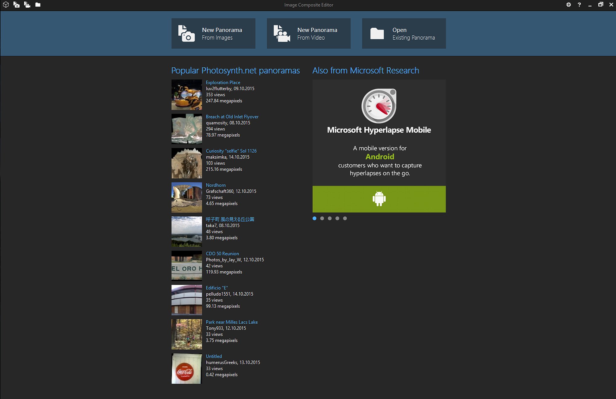Viewport: 616px width, 399px height.
Task: Open Untitled panorama link
Action: click(214, 356)
